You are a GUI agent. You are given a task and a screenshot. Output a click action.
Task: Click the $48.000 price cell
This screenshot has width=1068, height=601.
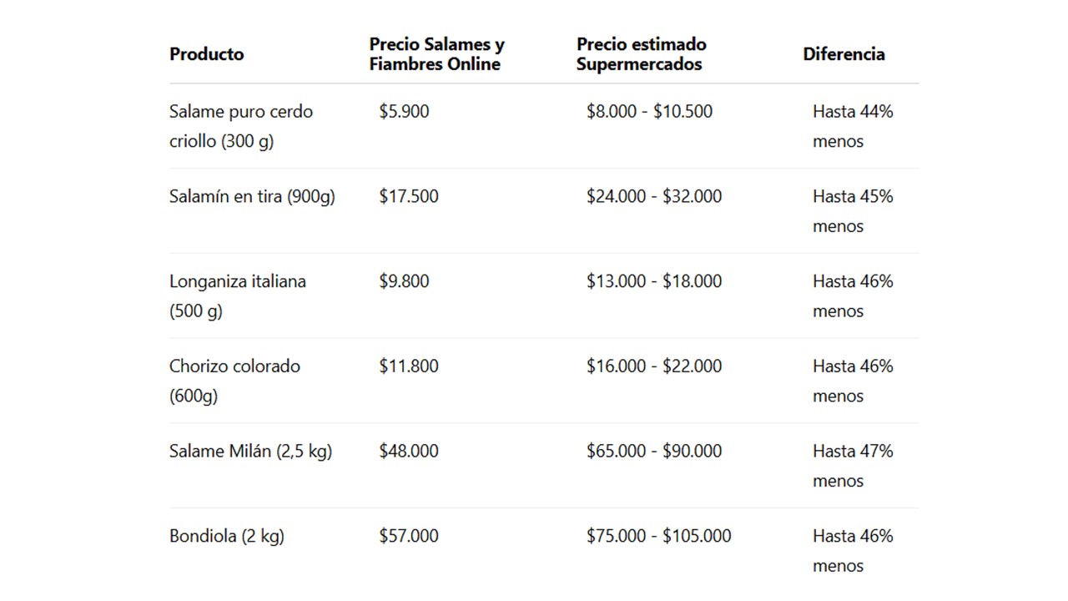coord(409,451)
